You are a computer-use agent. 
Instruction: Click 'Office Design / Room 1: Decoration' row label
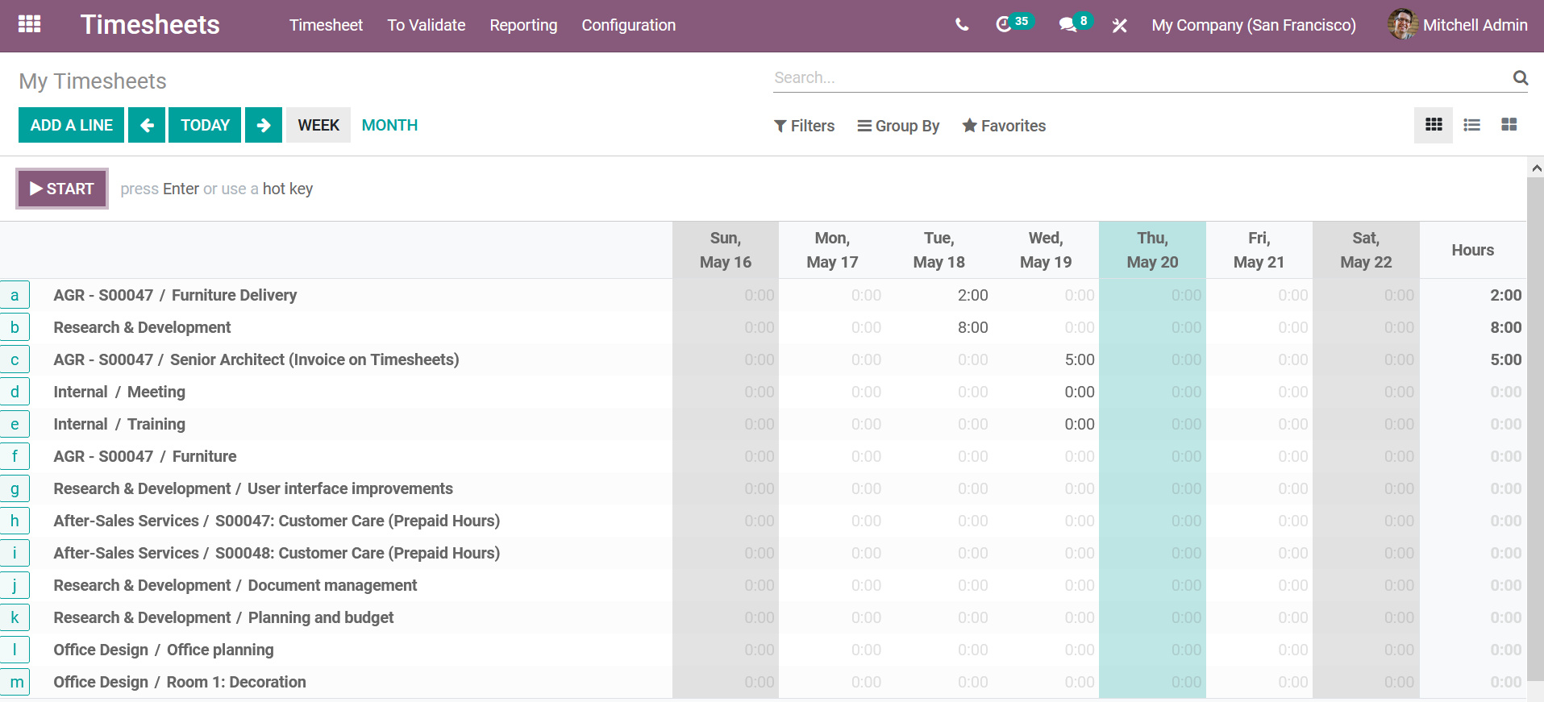coord(180,682)
